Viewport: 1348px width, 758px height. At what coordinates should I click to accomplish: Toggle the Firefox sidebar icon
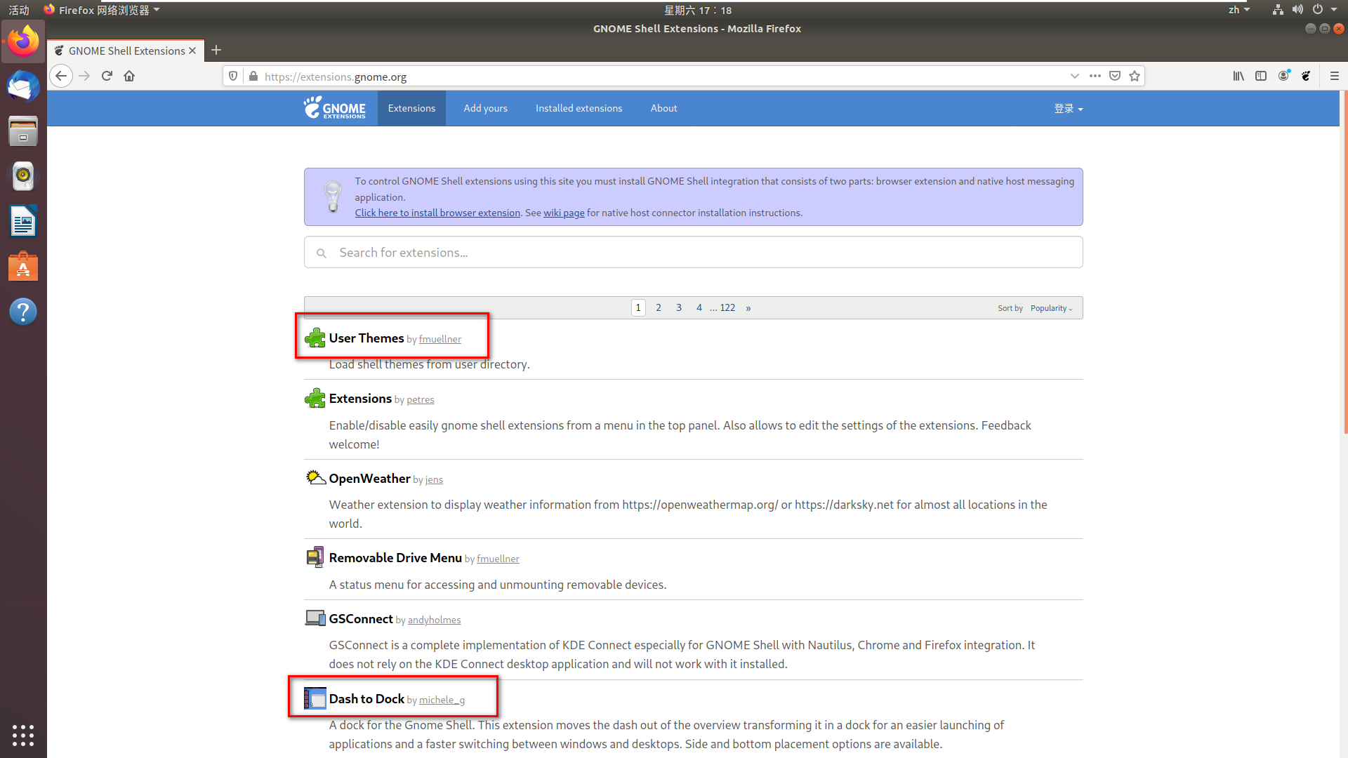tap(1261, 76)
